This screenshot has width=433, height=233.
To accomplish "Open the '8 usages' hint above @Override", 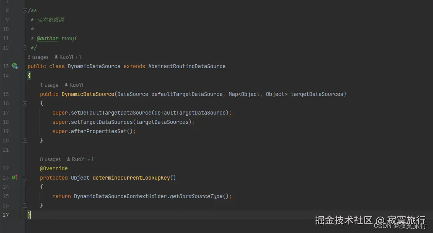I will (x=50, y=159).
